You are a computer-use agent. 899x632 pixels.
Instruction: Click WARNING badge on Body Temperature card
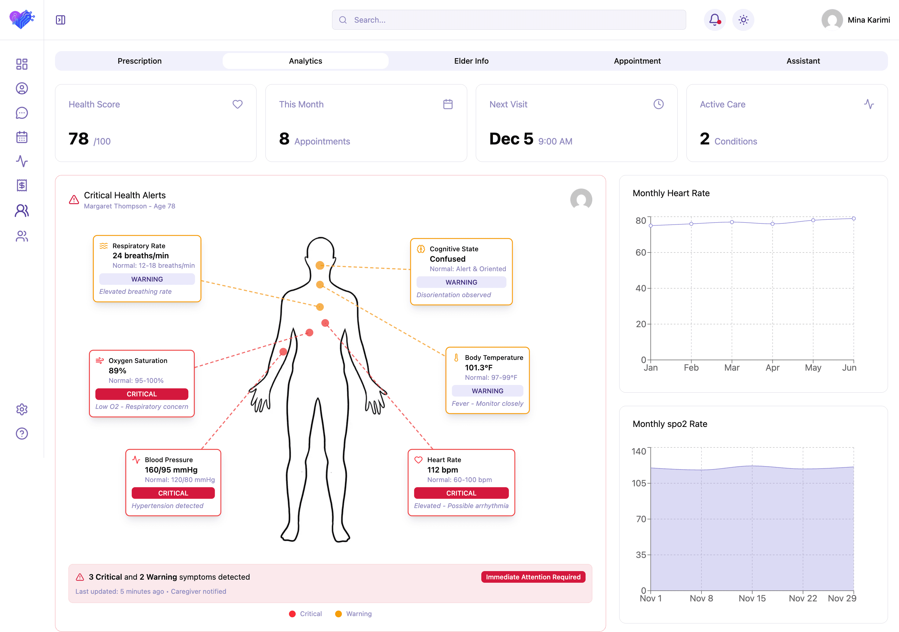click(x=487, y=391)
